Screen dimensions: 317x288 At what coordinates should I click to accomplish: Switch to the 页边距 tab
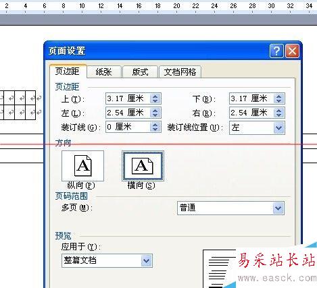pos(68,71)
